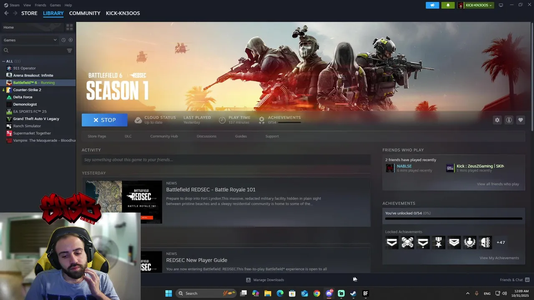The height and width of the screenshot is (300, 534).
Task: Open View My Achievements link
Action: (x=499, y=258)
